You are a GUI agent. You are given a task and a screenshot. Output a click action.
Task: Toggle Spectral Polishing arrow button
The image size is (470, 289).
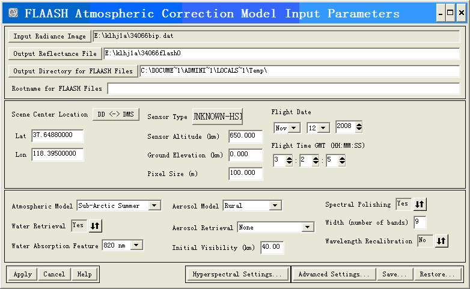[x=420, y=204]
